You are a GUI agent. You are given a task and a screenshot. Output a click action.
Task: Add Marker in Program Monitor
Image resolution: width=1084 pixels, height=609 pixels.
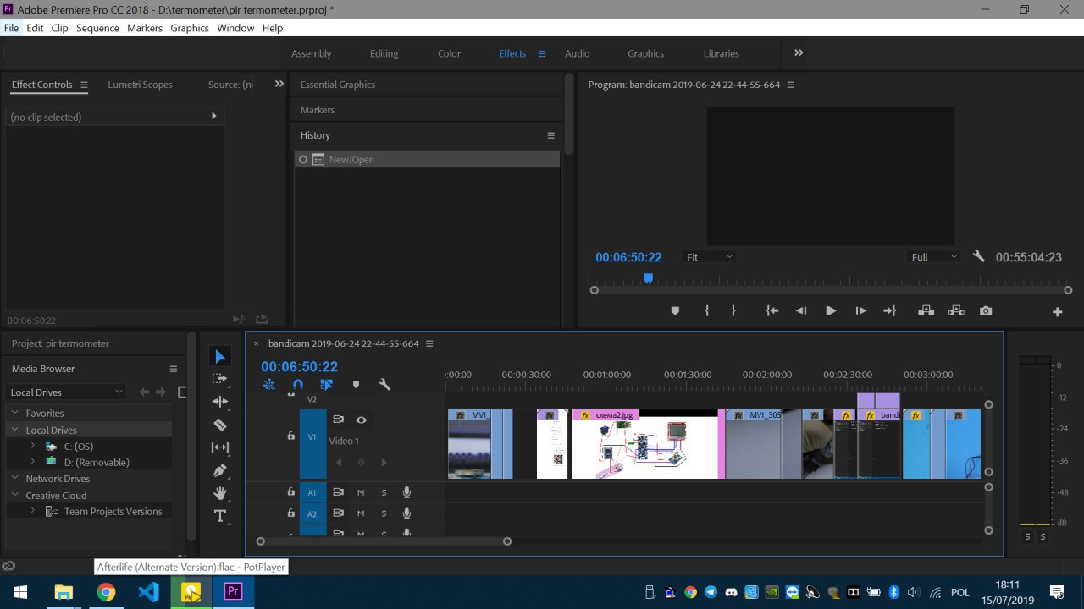675,311
